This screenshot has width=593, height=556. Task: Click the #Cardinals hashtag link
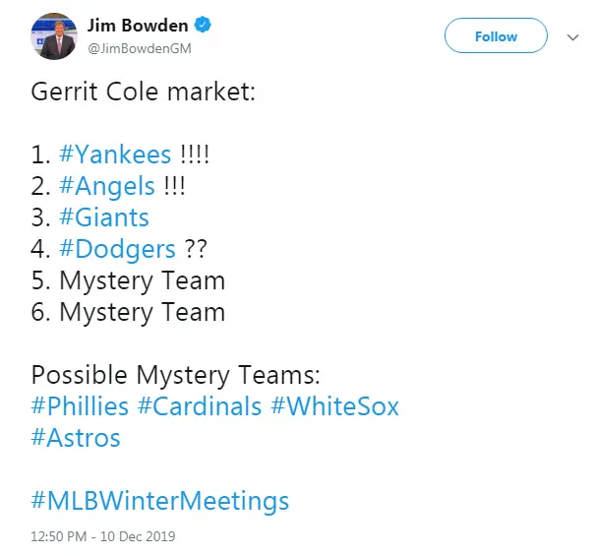[x=200, y=406]
